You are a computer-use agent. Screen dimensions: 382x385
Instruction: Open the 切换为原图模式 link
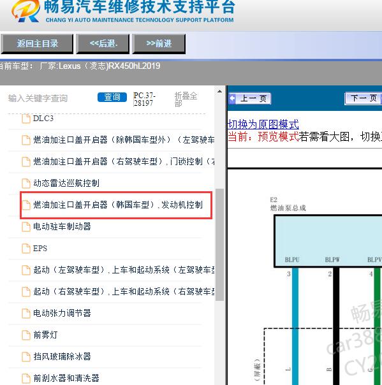[x=263, y=124]
